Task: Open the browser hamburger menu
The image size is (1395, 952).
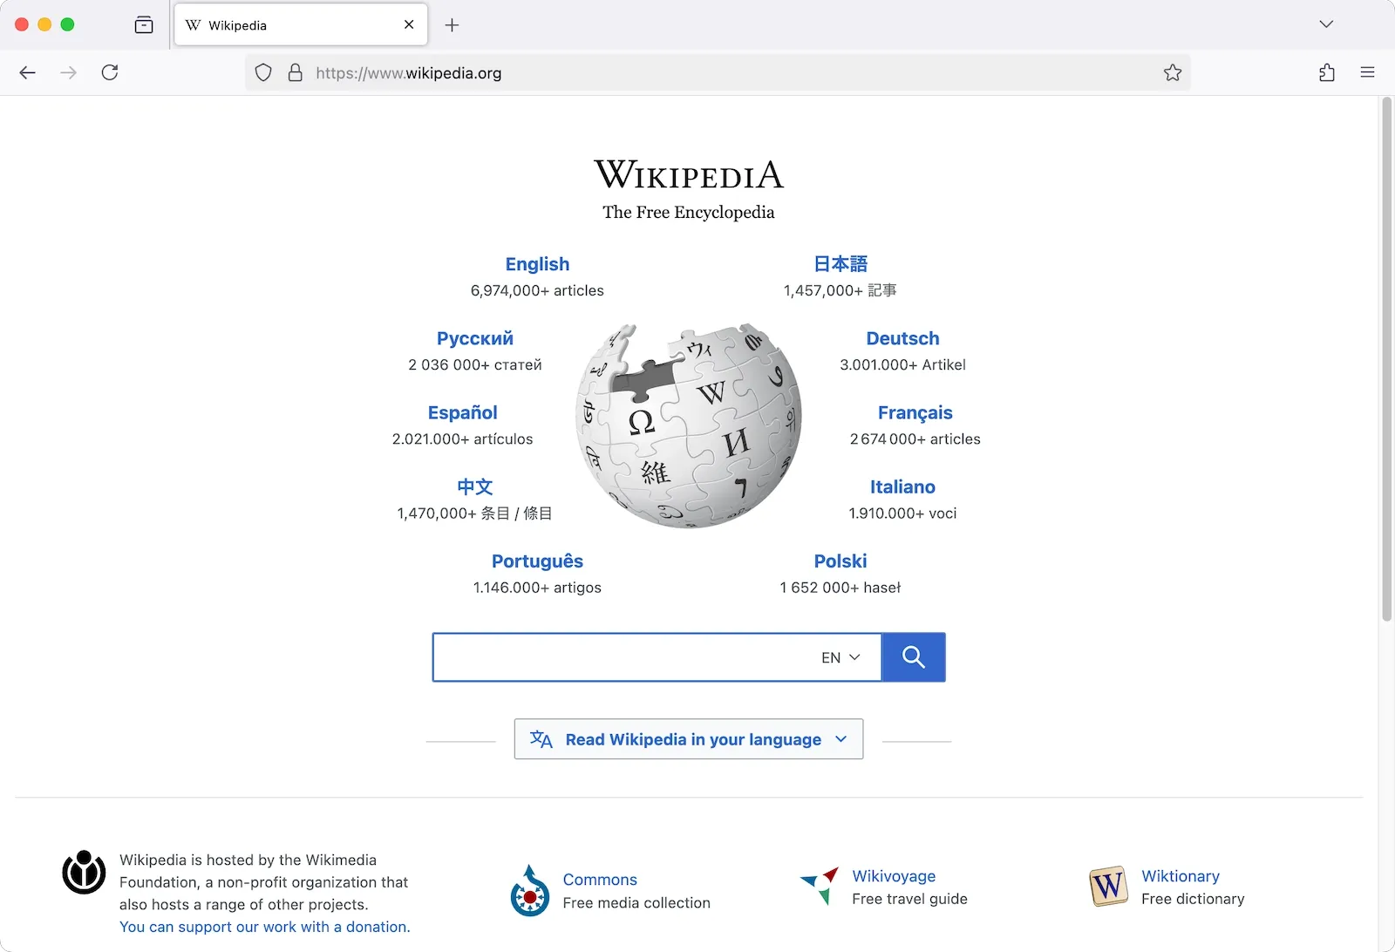Action: tap(1367, 72)
